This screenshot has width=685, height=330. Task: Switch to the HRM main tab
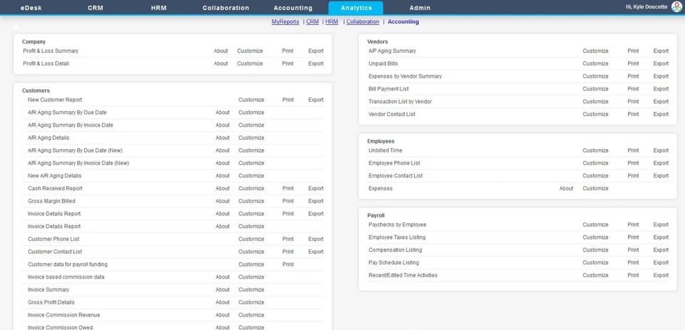[x=158, y=8]
